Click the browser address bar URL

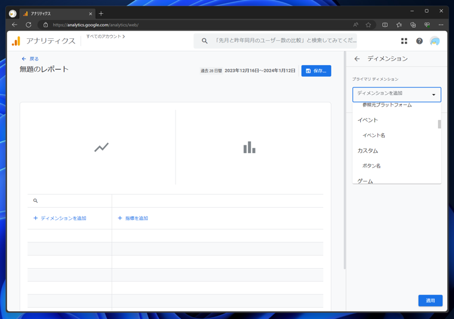coord(96,25)
